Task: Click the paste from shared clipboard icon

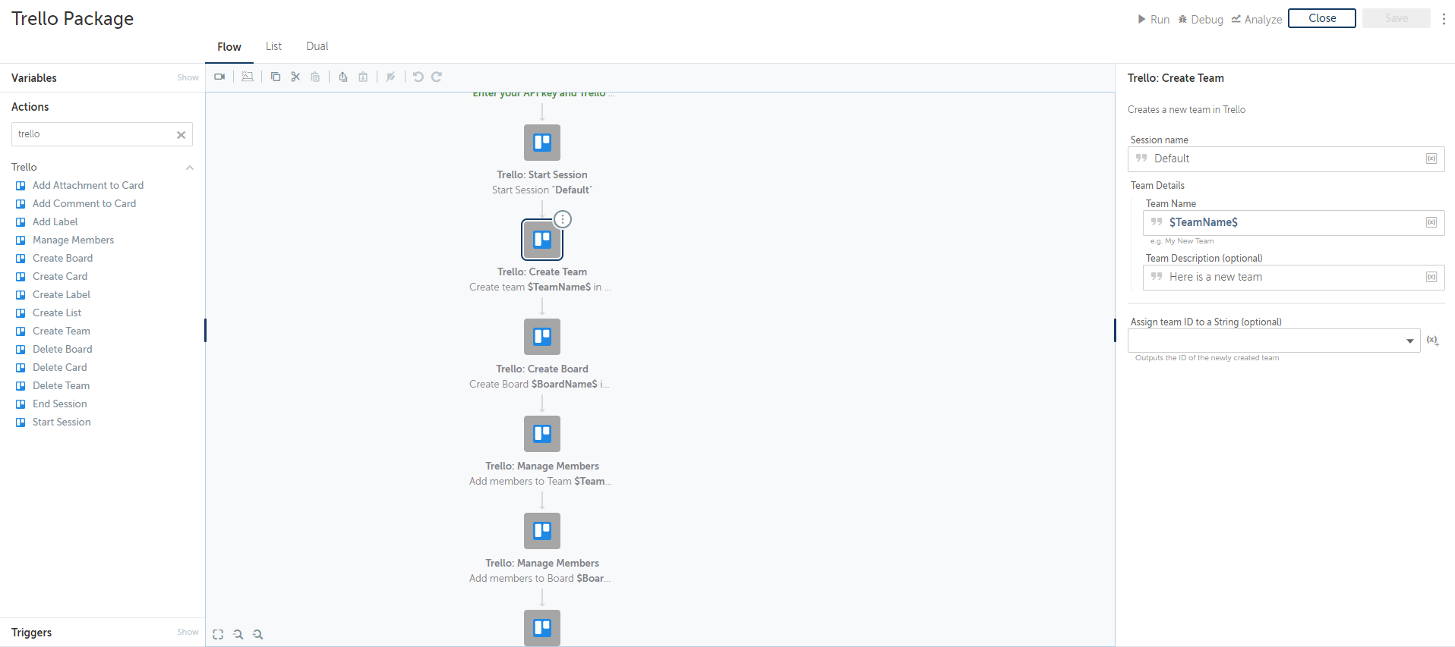Action: 363,77
